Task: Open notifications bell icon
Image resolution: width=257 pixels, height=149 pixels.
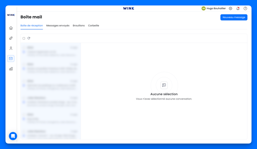Action: point(238,8)
